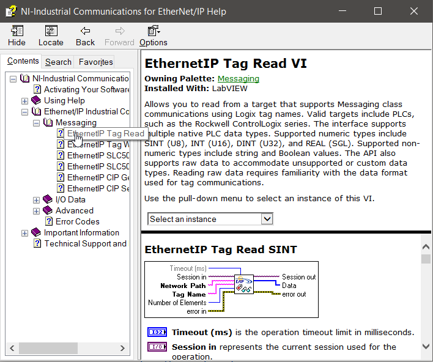Expand the Advanced tree node

coord(36,211)
